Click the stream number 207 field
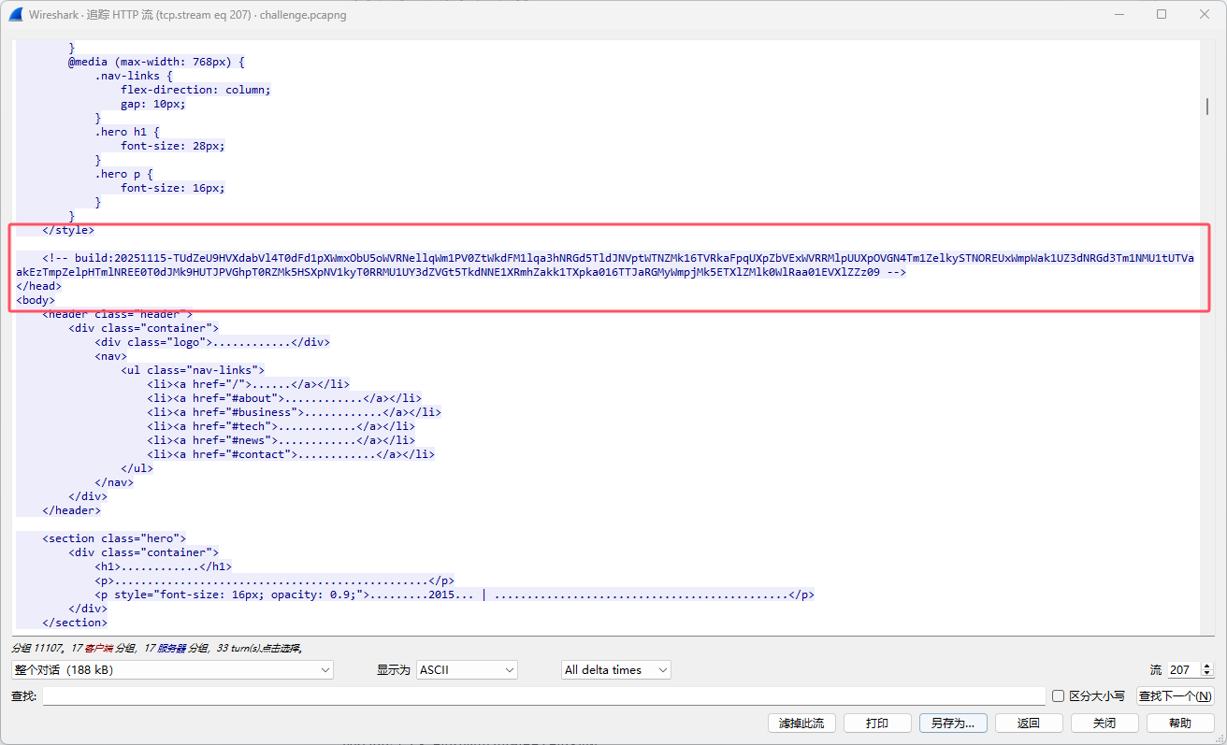This screenshot has height=745, width=1227. [x=1182, y=670]
